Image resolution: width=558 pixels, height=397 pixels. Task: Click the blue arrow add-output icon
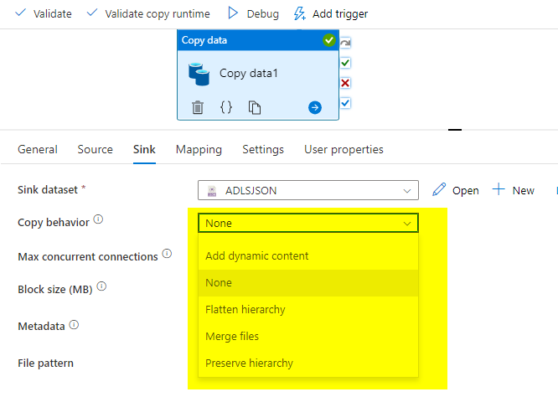pyautogui.click(x=315, y=107)
